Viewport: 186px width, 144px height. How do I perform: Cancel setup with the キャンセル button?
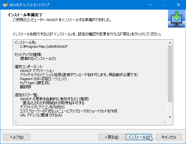point(169,137)
